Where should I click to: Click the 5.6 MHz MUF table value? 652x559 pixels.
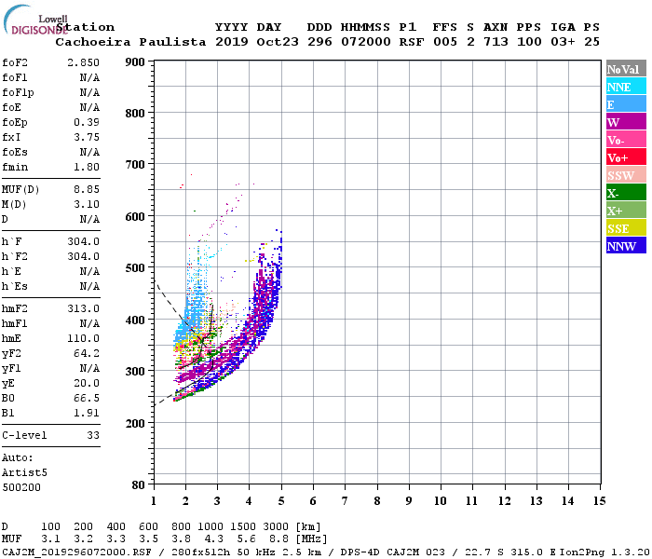(x=246, y=539)
